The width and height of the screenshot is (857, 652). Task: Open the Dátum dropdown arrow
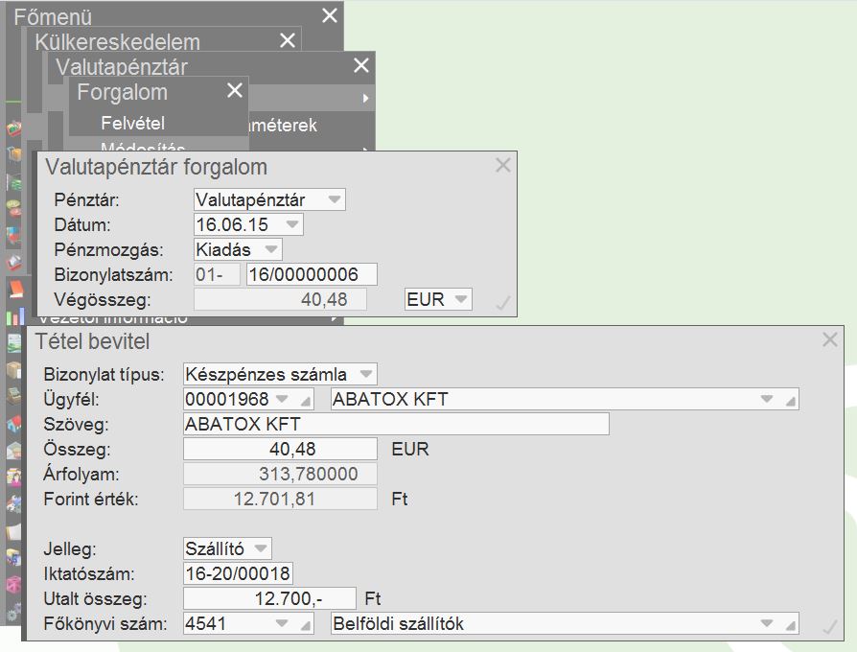click(292, 224)
